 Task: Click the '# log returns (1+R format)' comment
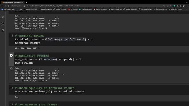click(x=37, y=105)
